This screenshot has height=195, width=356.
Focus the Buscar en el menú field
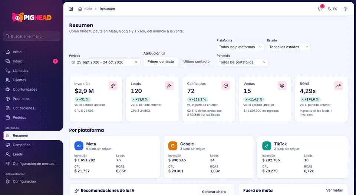32,36
